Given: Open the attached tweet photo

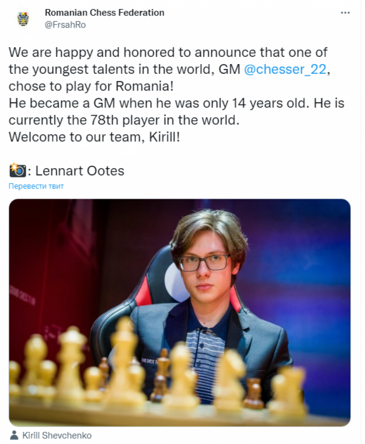Looking at the screenshot, I should tap(180, 312).
